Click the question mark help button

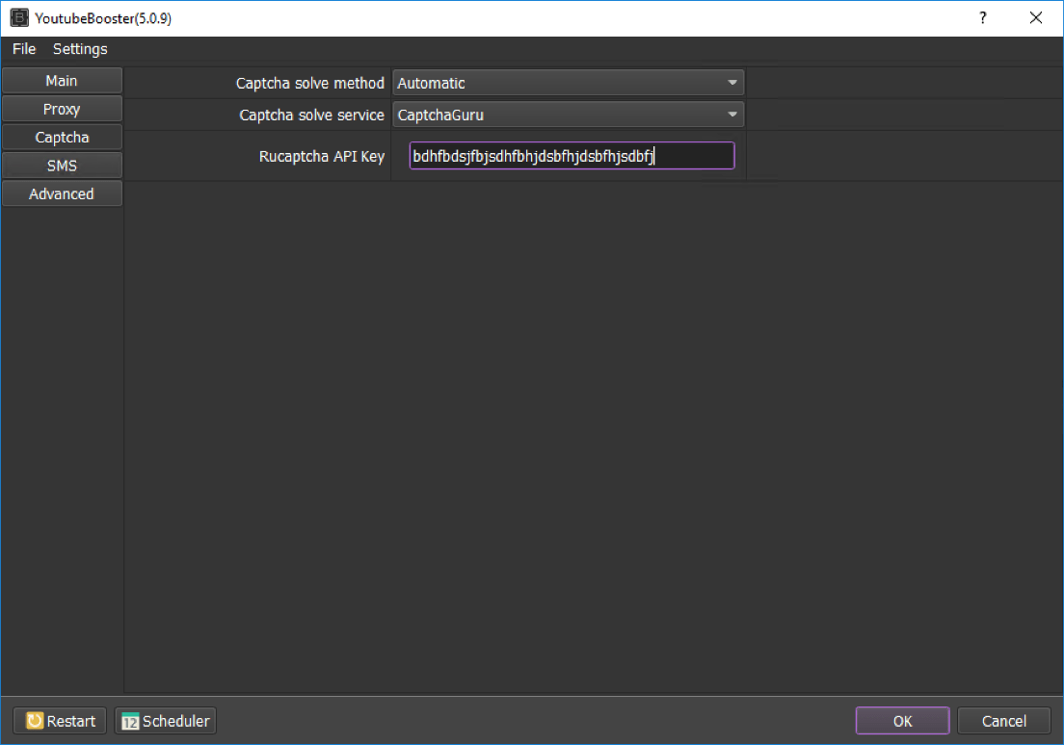click(983, 18)
